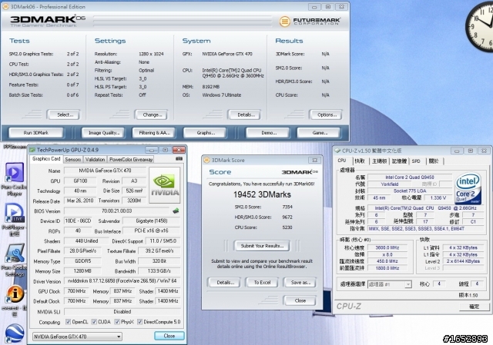
Task: Click the Run 3DMark button
Action: [36, 133]
